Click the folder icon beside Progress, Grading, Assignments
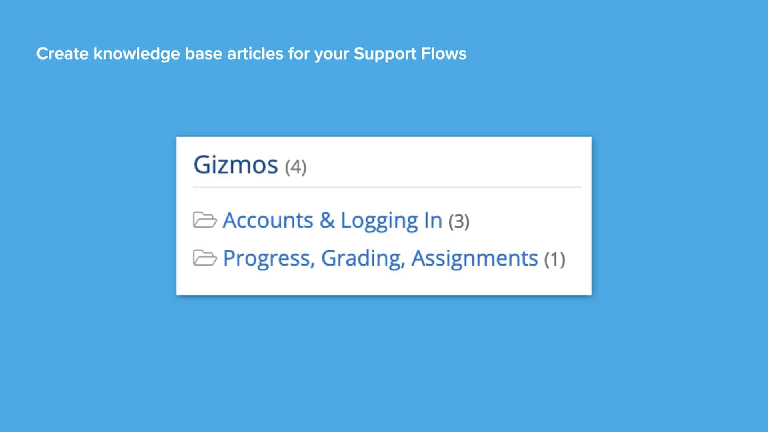768x432 pixels. click(x=204, y=258)
